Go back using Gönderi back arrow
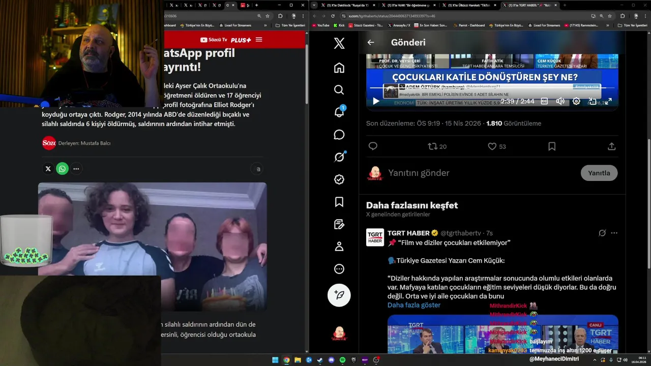Image resolution: width=651 pixels, height=366 pixels. tap(371, 43)
